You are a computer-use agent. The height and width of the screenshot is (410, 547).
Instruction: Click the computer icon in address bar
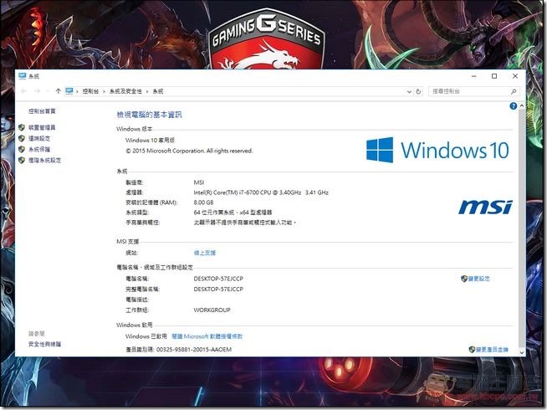coord(69,91)
